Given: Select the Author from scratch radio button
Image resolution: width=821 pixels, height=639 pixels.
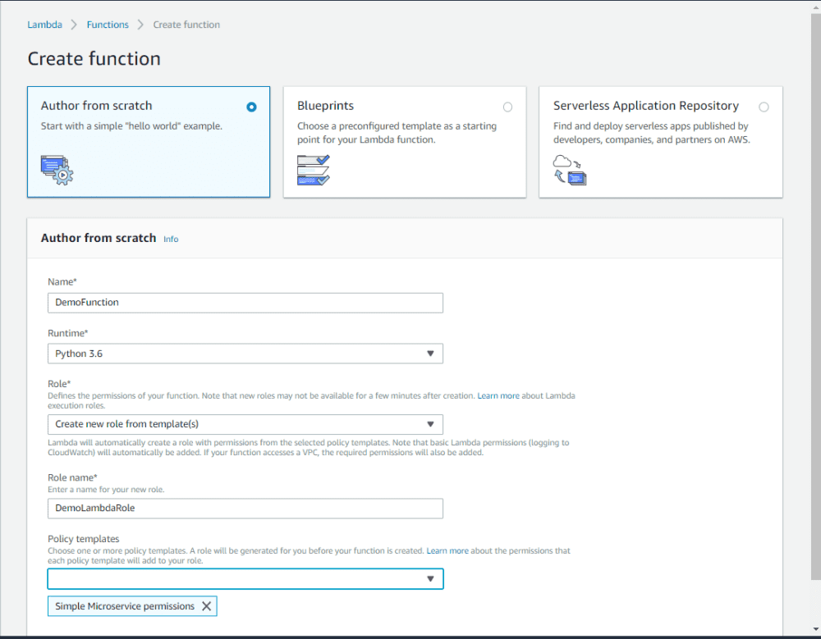Looking at the screenshot, I should (251, 107).
